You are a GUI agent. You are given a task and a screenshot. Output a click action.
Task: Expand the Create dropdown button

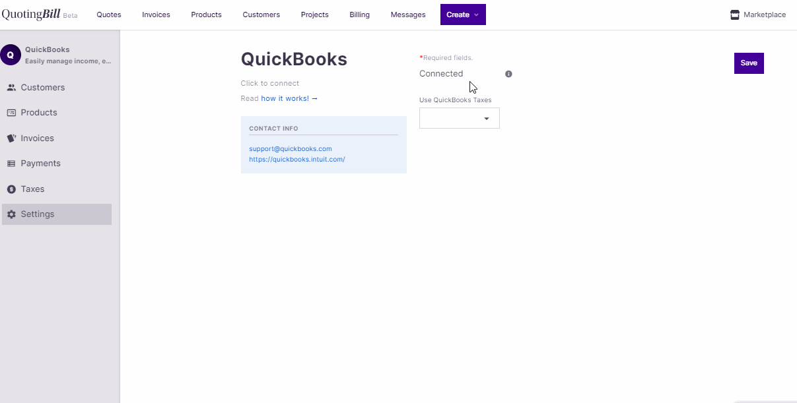click(x=463, y=15)
